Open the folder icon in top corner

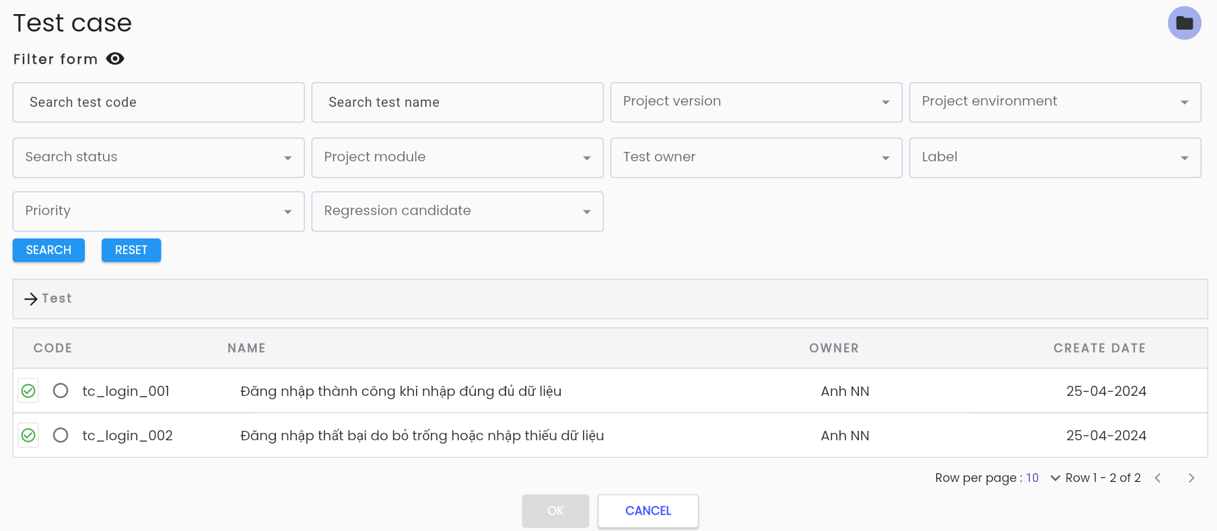click(1184, 23)
